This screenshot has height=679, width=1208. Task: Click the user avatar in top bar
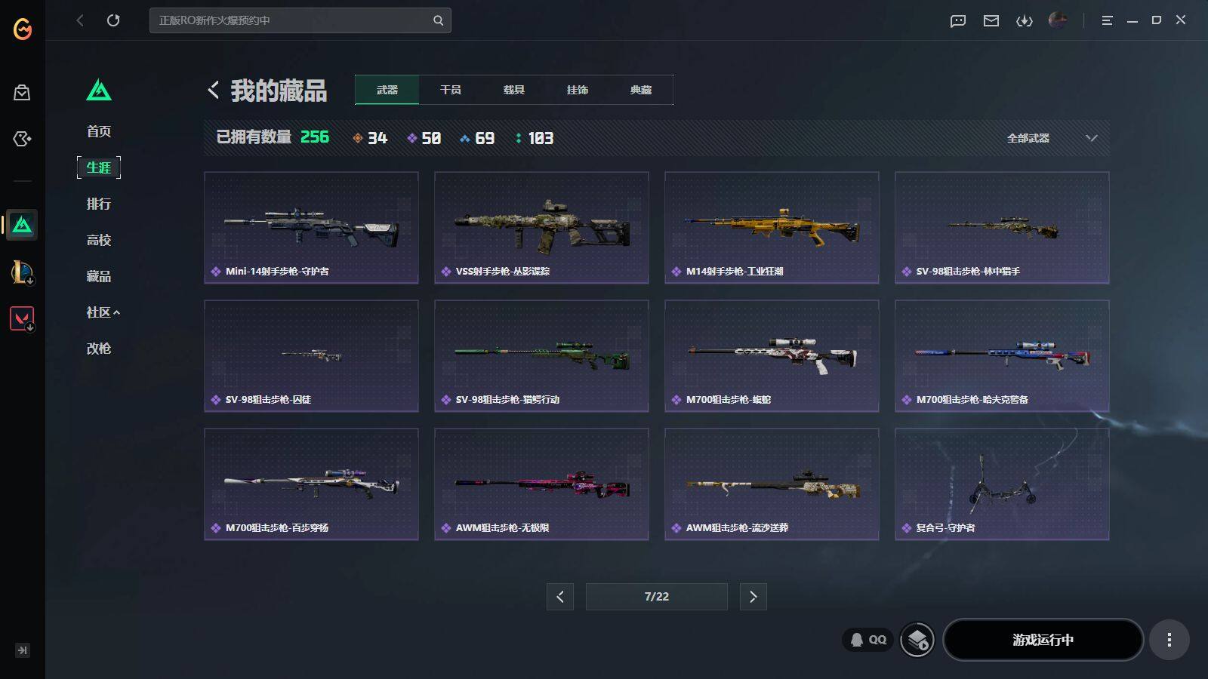[1058, 20]
